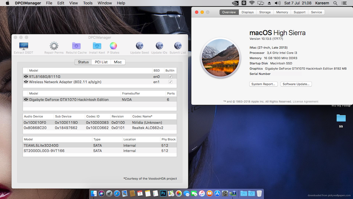Viewport: 353px width, 199px height.
Task: Open the NVIDIA menu bar icon
Action: [235, 3]
